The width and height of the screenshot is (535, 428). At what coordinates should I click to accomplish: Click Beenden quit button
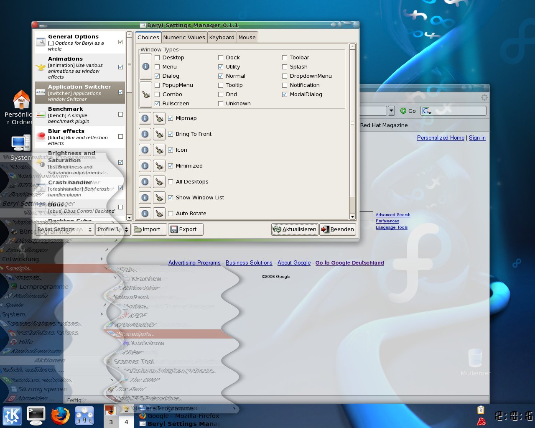(338, 229)
